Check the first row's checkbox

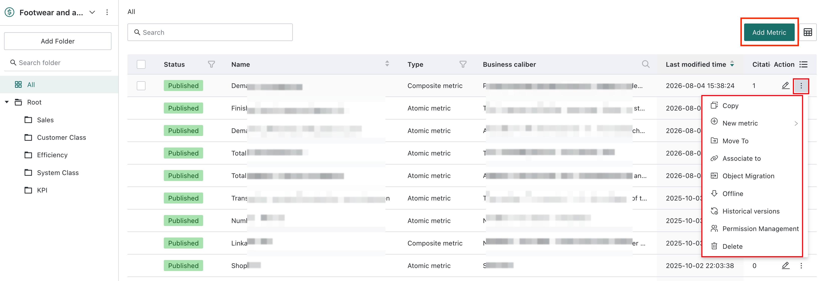pos(141,86)
